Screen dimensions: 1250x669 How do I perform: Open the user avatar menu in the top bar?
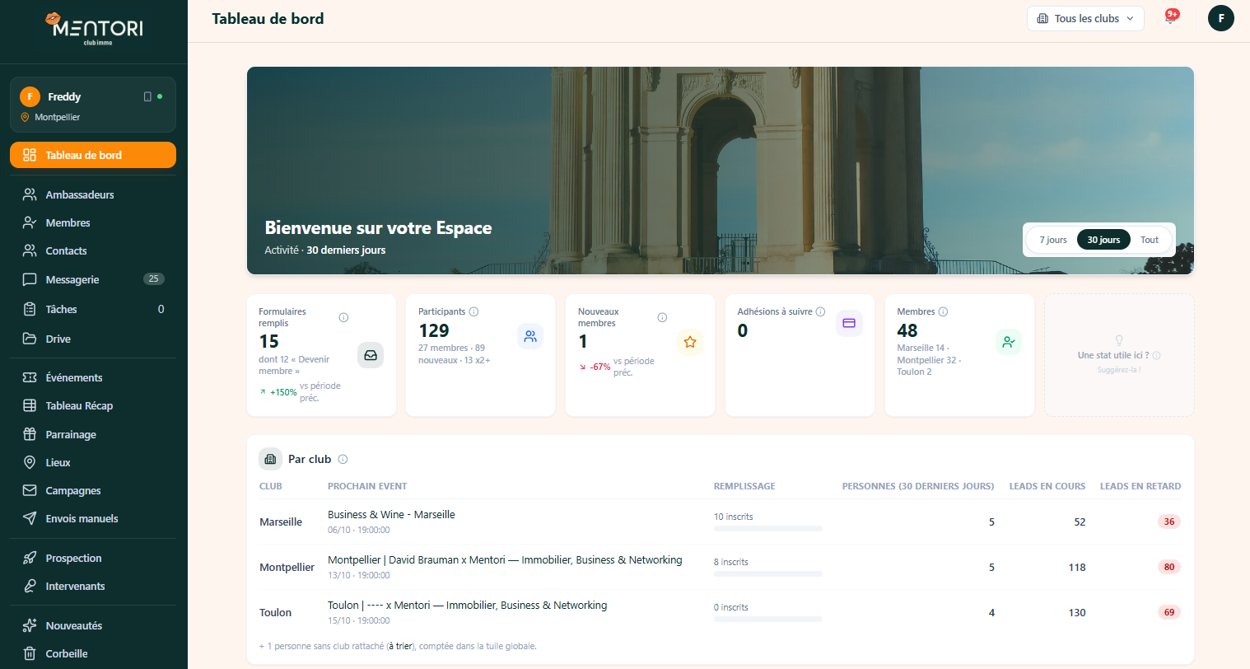pos(1220,18)
